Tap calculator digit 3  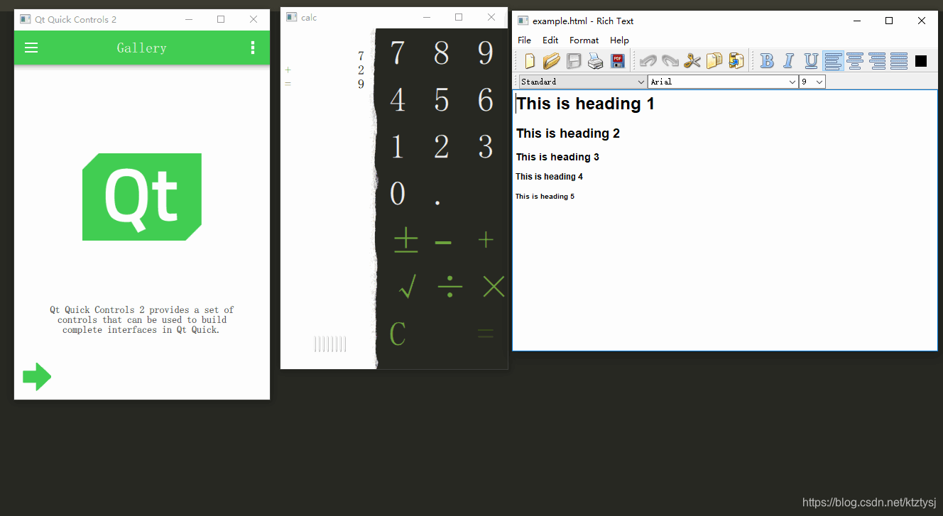pyautogui.click(x=486, y=147)
